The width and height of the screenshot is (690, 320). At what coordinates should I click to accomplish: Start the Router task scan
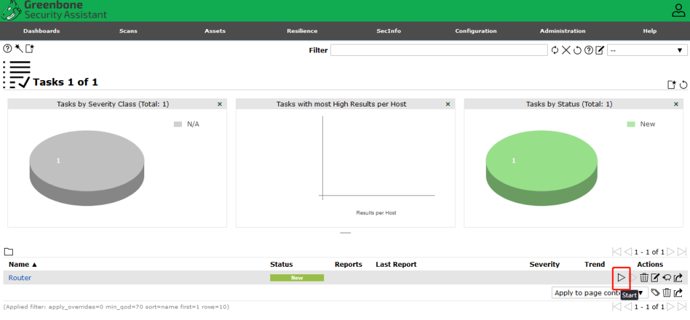coord(621,278)
